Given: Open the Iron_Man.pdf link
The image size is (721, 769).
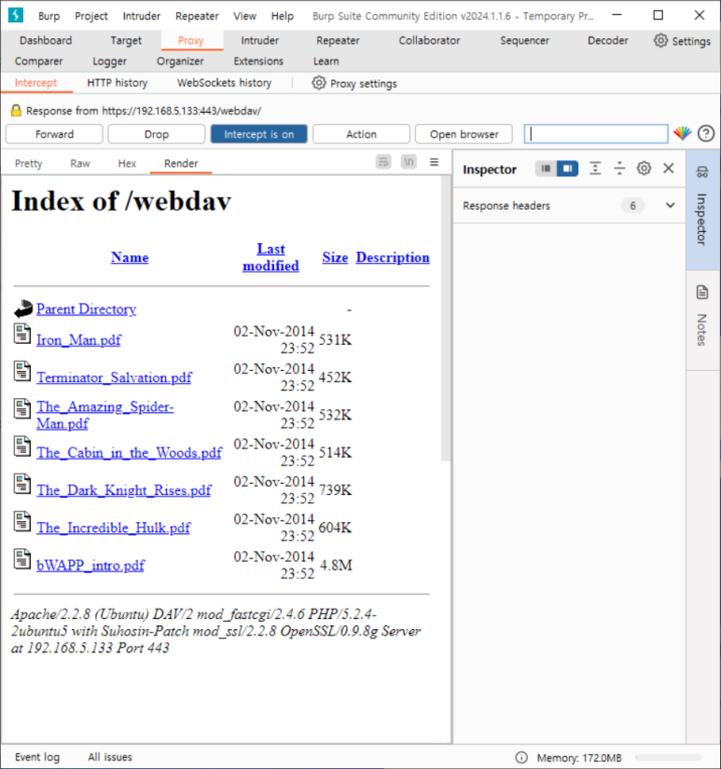Looking at the screenshot, I should (x=78, y=340).
